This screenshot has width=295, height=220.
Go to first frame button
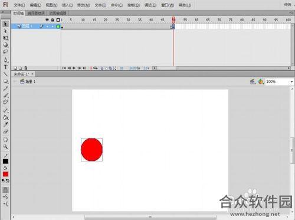point(64,68)
